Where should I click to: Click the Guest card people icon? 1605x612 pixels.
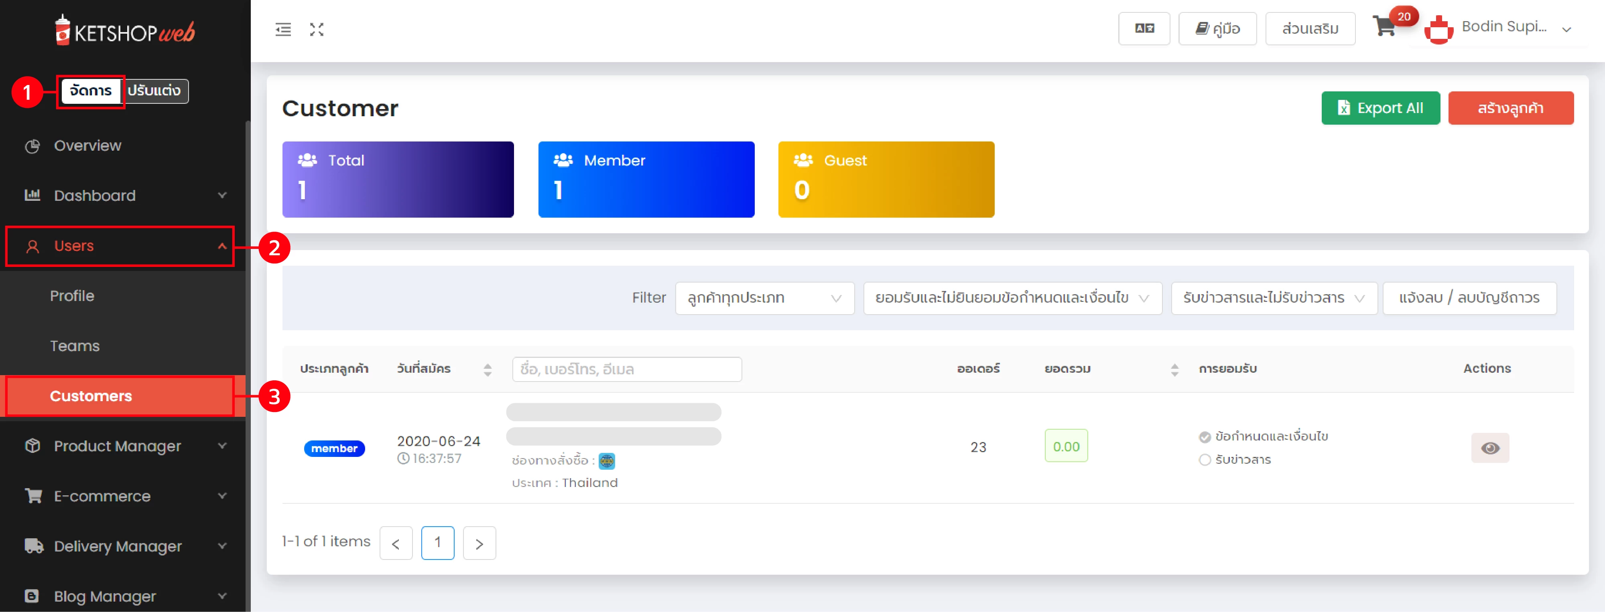(x=803, y=160)
